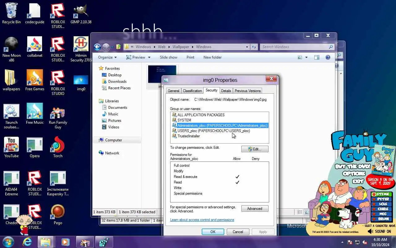
Task: Click Print in Explorer toolbar
Action: (x=191, y=57)
